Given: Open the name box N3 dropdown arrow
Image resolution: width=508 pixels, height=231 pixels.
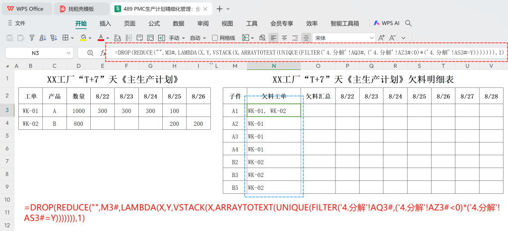Looking at the screenshot, I should [x=68, y=53].
